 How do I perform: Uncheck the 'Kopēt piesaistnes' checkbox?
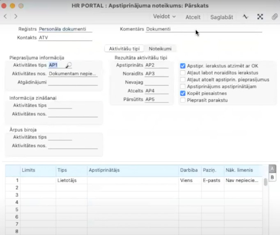[x=183, y=94]
